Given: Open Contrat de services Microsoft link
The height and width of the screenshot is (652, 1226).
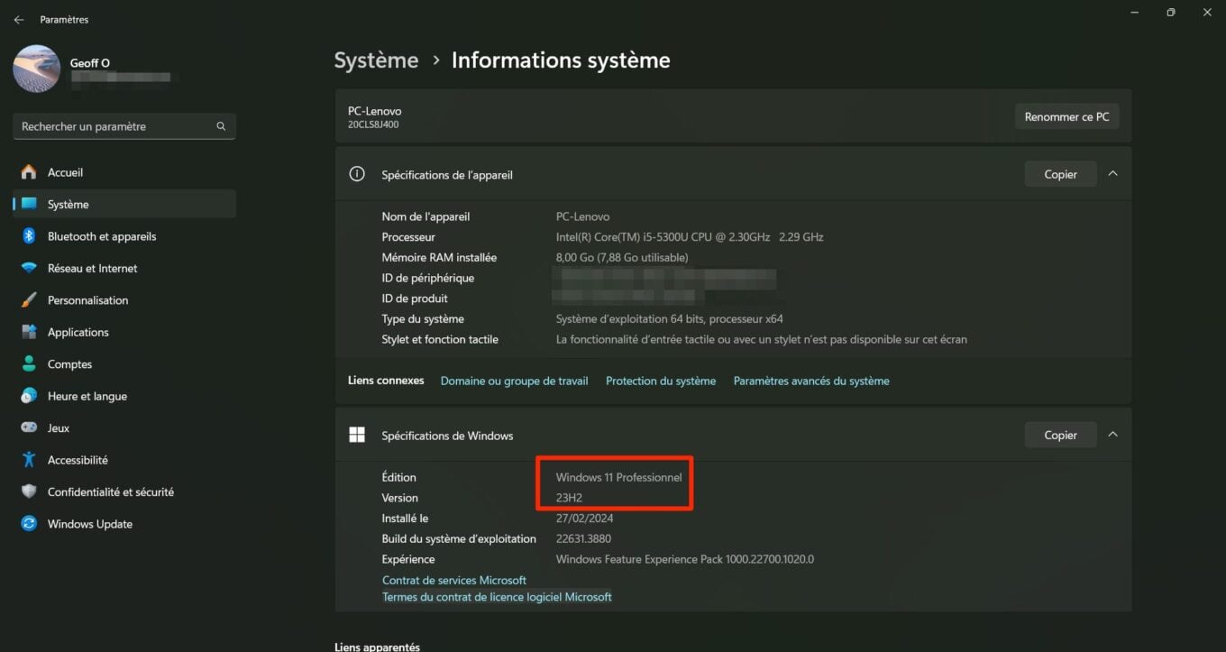Looking at the screenshot, I should pyautogui.click(x=454, y=580).
